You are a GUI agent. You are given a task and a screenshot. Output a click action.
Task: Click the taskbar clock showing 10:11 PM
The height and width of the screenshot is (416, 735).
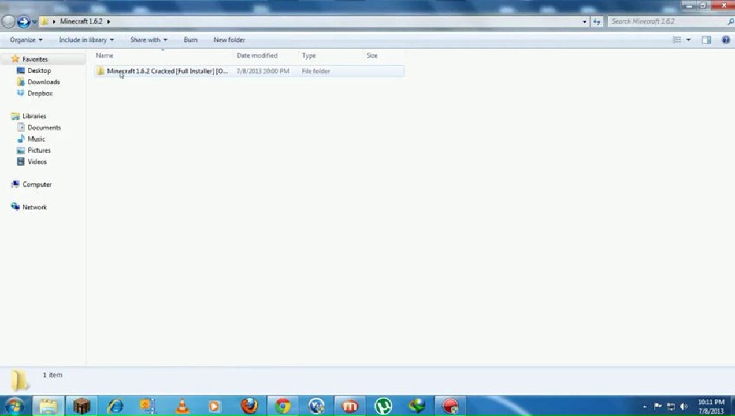pos(711,407)
